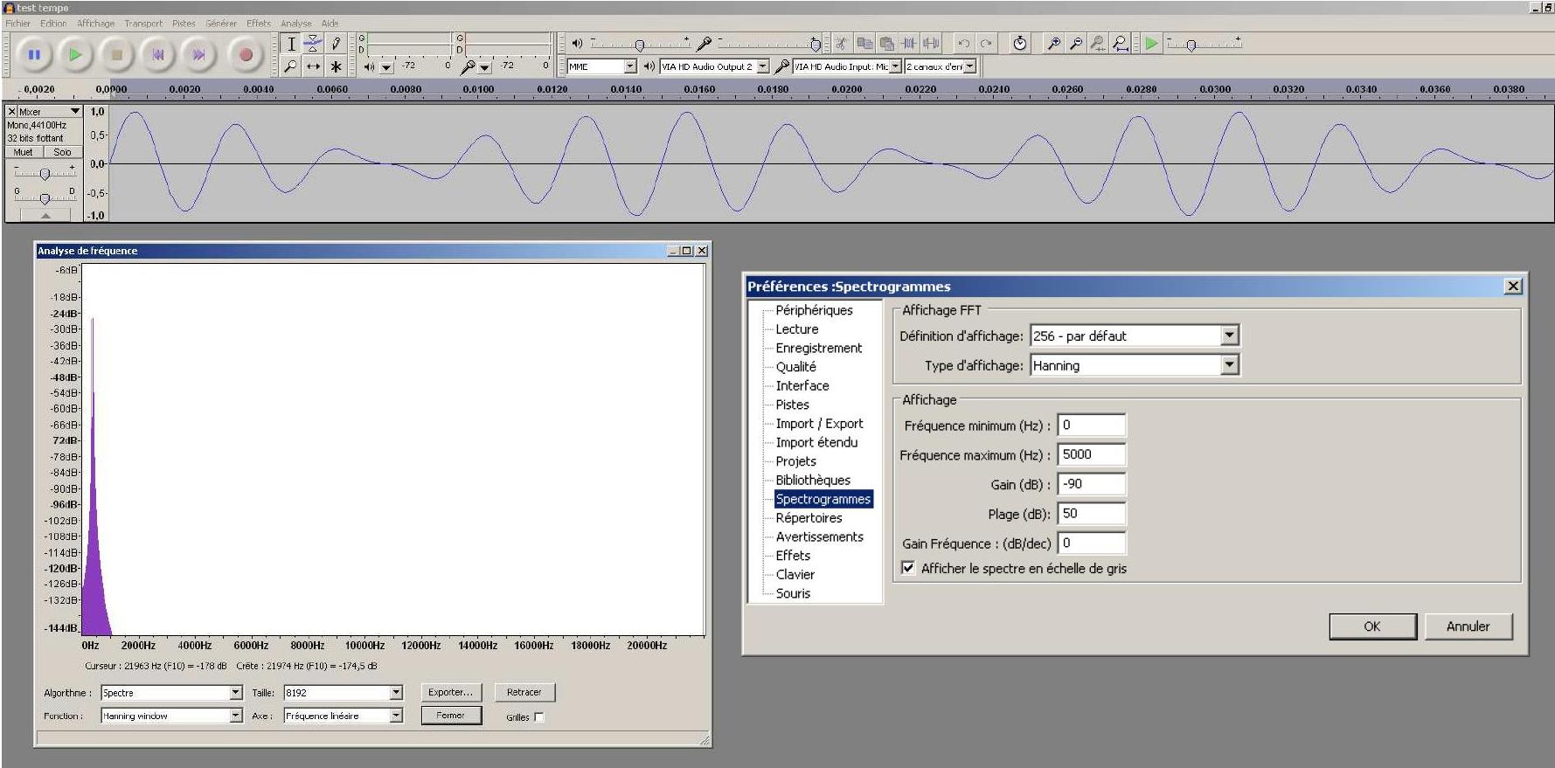Click the Stop transport button

point(116,55)
